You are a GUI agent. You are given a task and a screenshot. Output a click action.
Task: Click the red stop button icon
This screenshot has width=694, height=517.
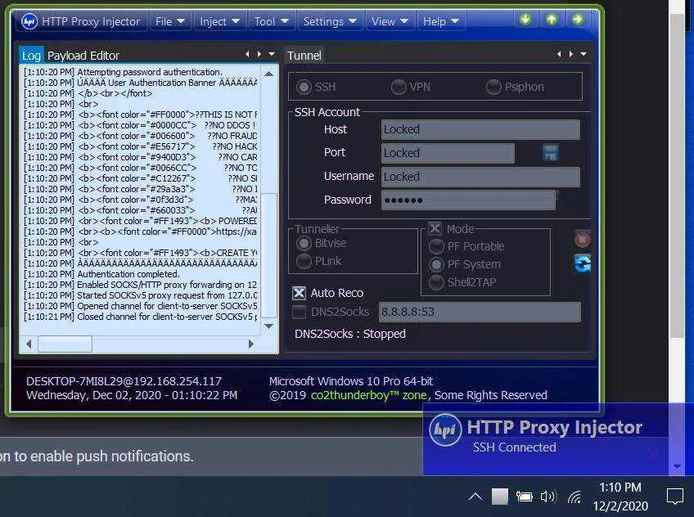point(582,239)
